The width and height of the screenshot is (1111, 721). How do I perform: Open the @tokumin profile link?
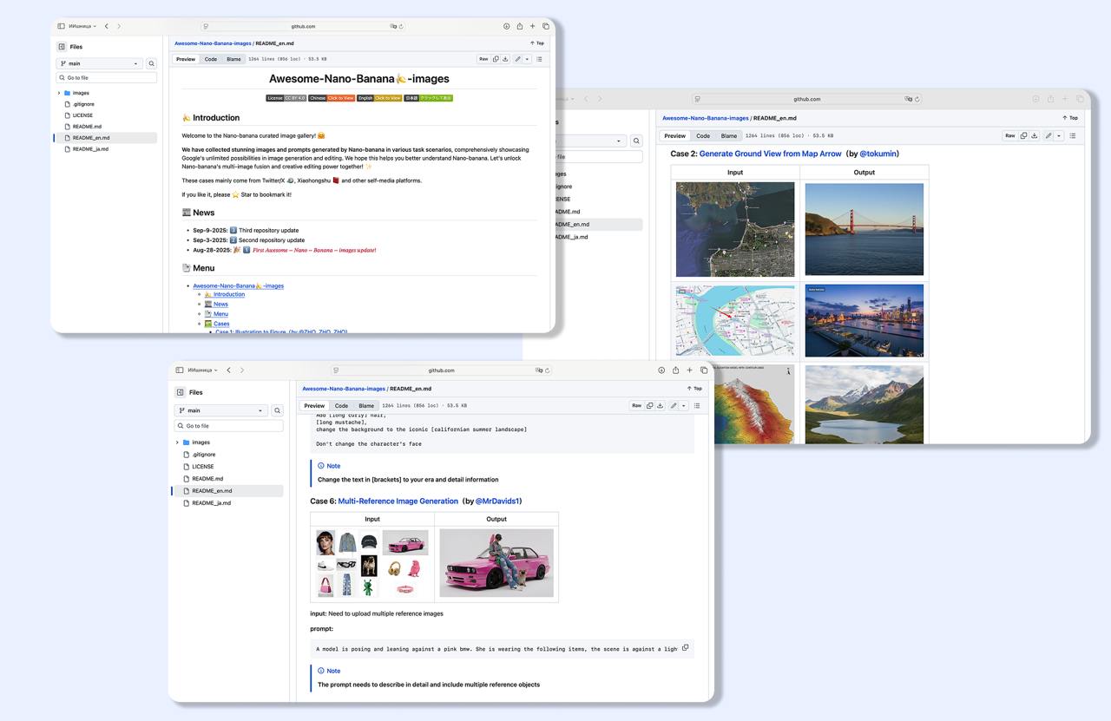point(878,154)
